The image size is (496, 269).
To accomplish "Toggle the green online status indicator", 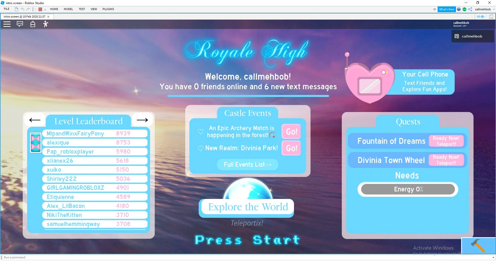I will tap(464, 9).
